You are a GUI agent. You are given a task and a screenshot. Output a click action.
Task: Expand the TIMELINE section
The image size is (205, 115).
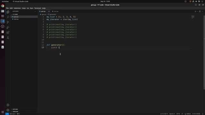click(15, 111)
